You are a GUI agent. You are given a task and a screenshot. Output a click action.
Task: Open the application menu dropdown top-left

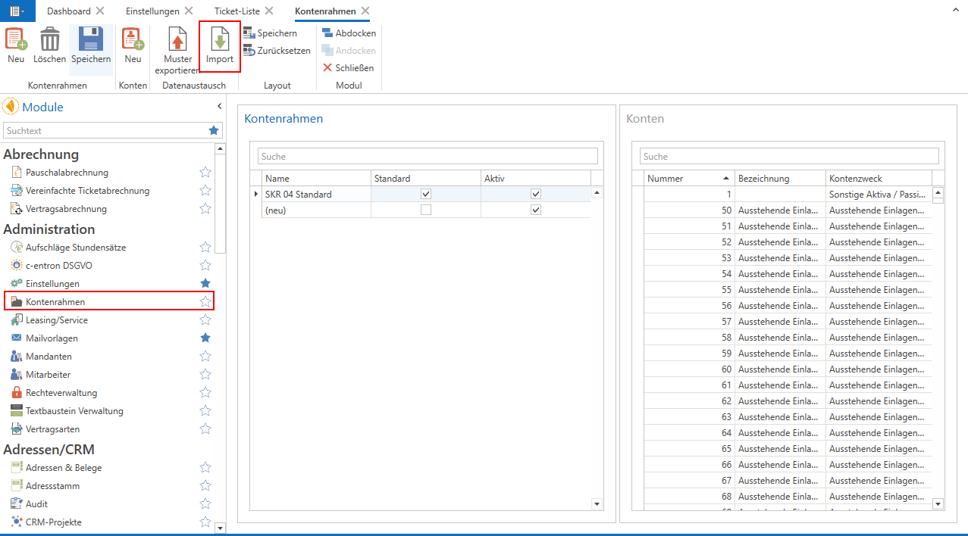point(17,11)
